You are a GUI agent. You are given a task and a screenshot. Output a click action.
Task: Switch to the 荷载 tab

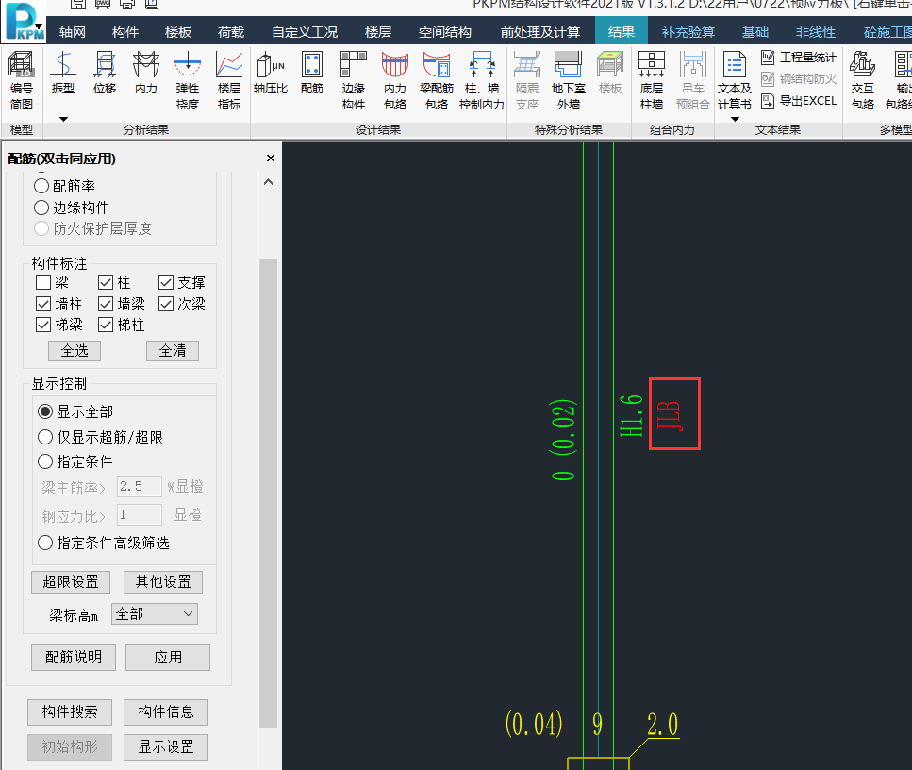[231, 32]
